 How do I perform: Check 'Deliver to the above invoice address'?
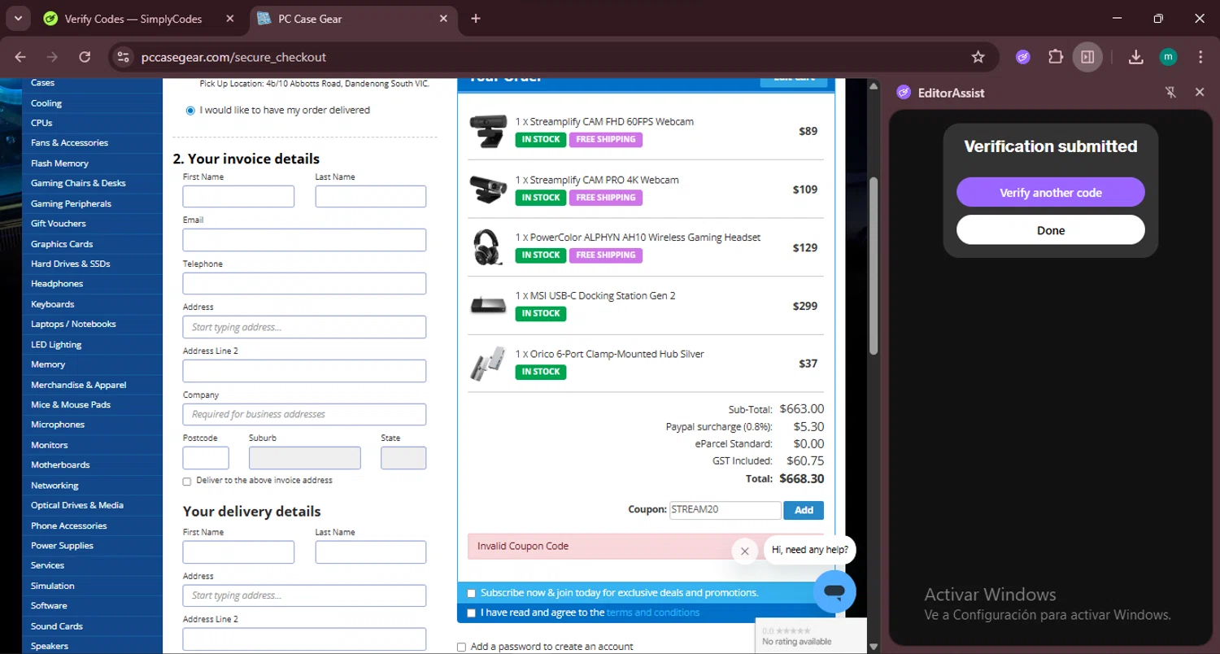tap(187, 482)
